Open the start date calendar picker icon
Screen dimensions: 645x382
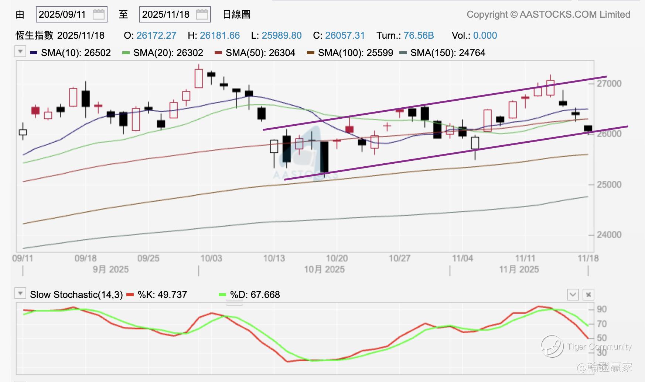pyautogui.click(x=99, y=14)
